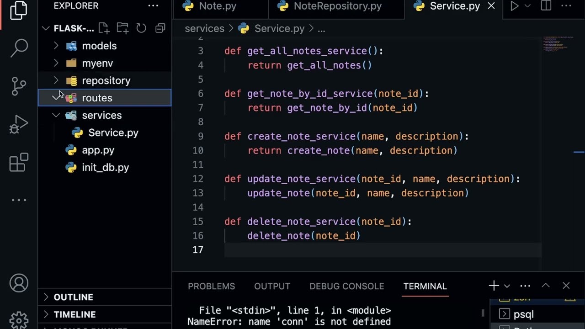Image resolution: width=585 pixels, height=329 pixels.
Task: Collapse the services folder chevron
Action: (x=56, y=115)
